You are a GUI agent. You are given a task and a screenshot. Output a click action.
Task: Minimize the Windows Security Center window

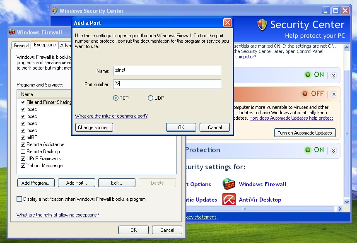[326, 11]
